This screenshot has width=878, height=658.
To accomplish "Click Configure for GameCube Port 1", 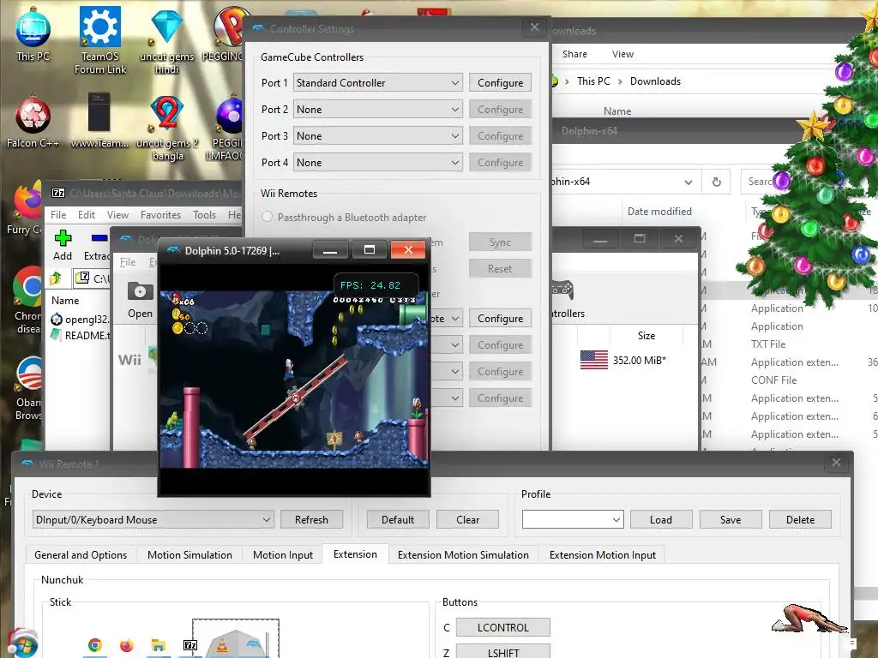I will 500,83.
